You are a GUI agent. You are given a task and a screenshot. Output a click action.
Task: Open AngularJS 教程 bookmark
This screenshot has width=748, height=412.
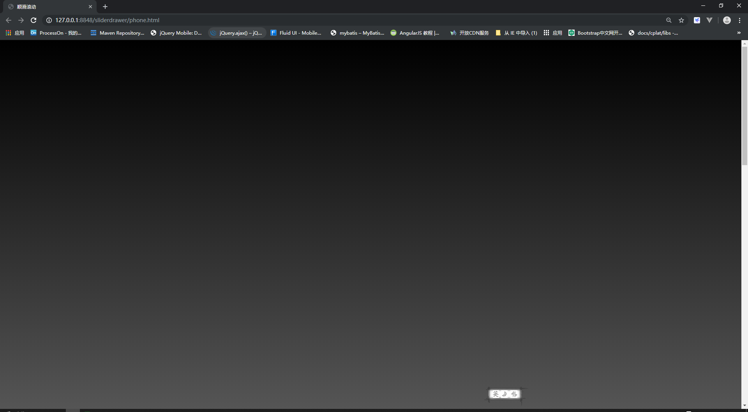(415, 33)
